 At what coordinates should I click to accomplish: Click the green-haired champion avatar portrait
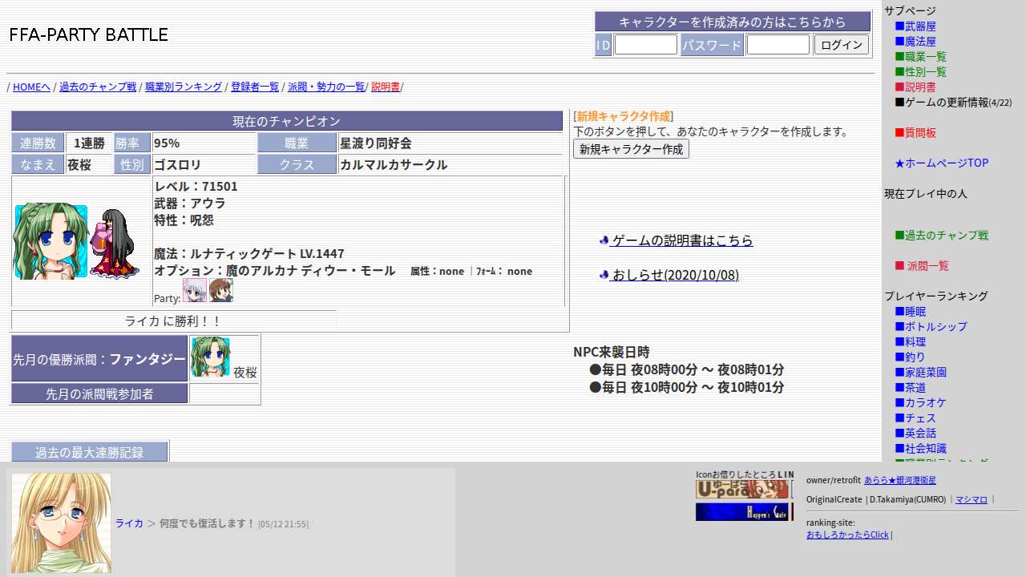pyautogui.click(x=50, y=241)
